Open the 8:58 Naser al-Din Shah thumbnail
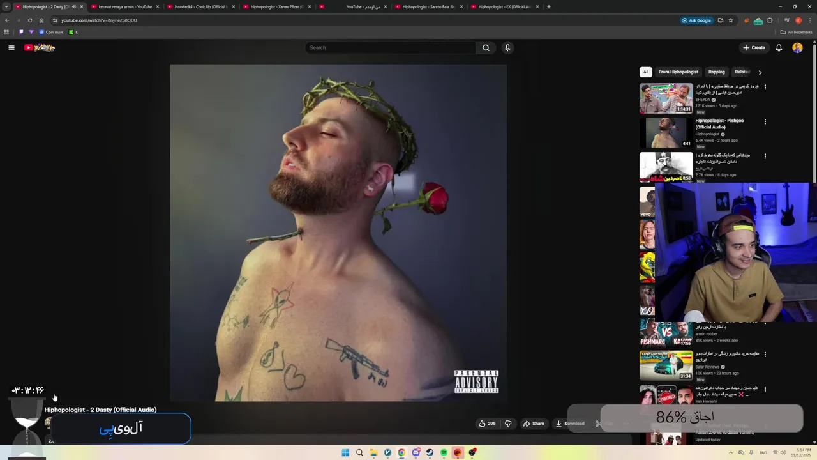This screenshot has height=460, width=817. point(666,167)
